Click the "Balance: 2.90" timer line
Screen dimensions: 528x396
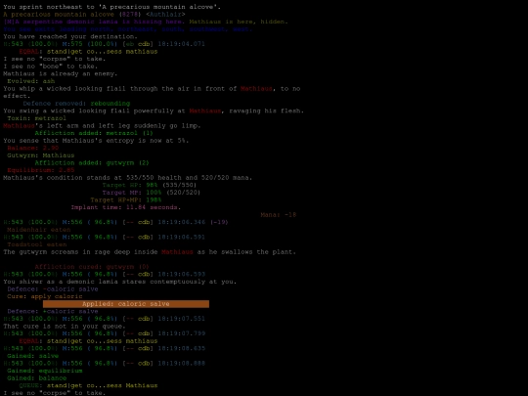tap(32, 148)
